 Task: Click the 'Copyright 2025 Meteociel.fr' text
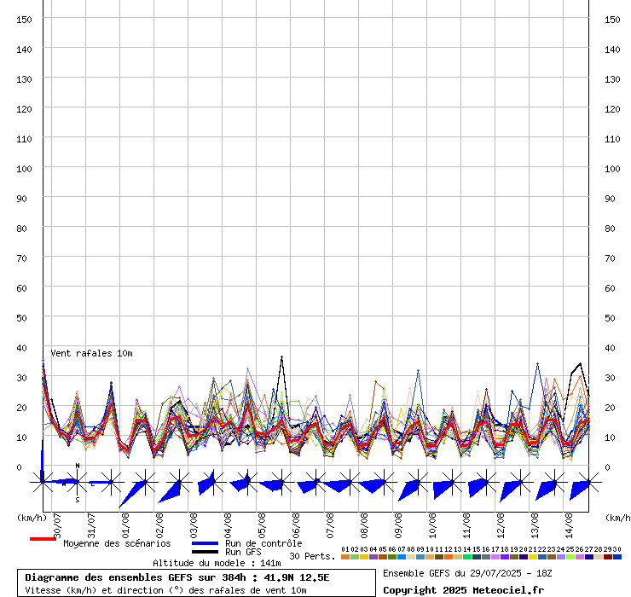click(x=463, y=590)
